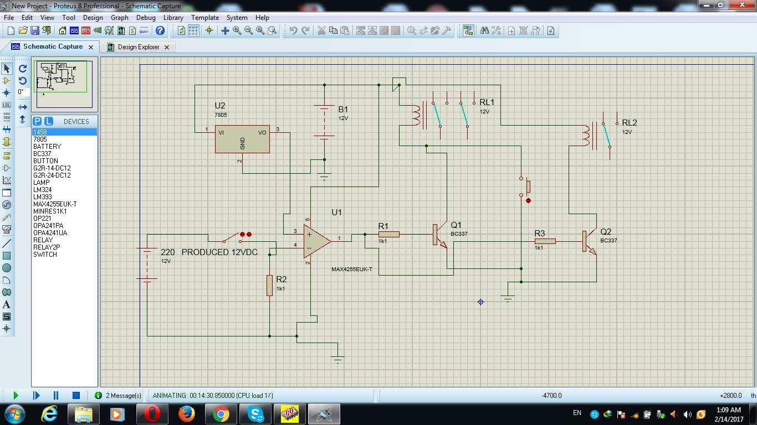Click the rotation angle field showing 0°
Viewport: 757px width, 425px height.
[23, 92]
